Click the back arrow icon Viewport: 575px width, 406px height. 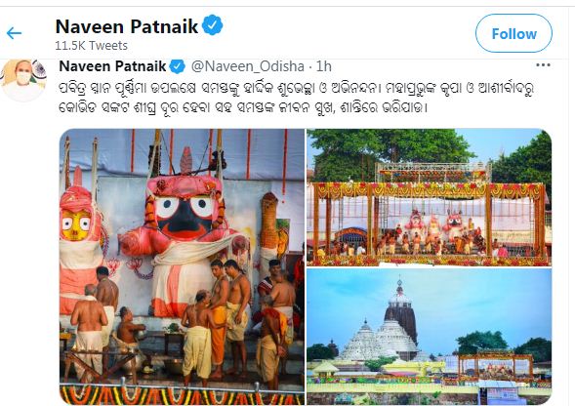point(15,33)
